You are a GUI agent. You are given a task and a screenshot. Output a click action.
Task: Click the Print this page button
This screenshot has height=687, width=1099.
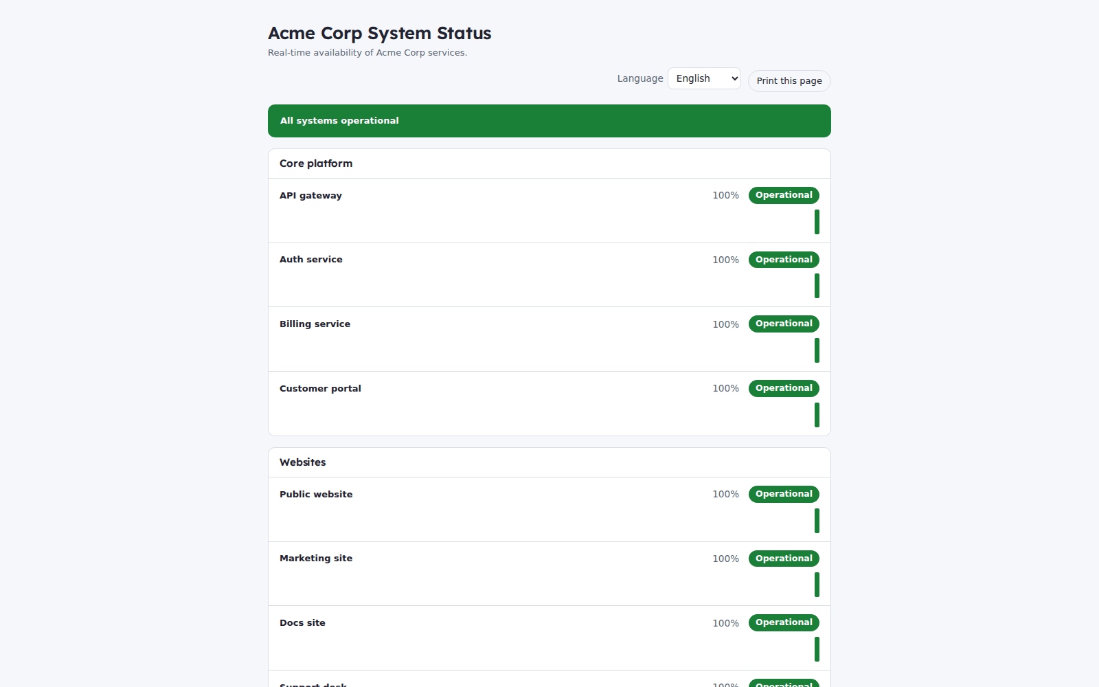[x=789, y=81]
